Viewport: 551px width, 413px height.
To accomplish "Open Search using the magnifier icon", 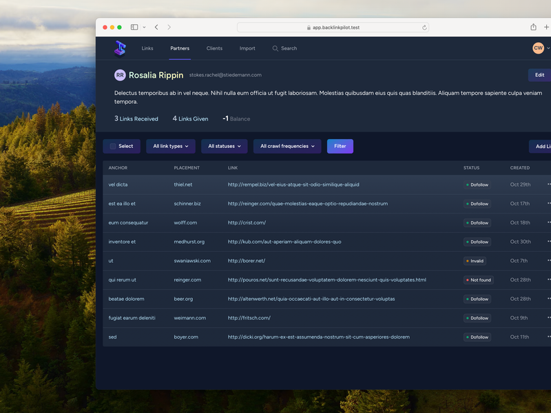I will 274,48.
